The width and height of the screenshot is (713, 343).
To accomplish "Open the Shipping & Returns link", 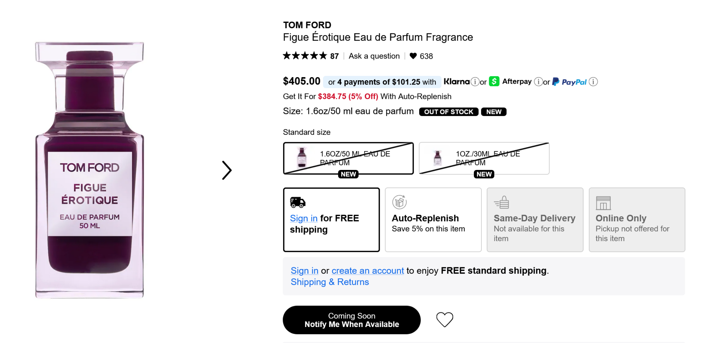I will coord(330,282).
